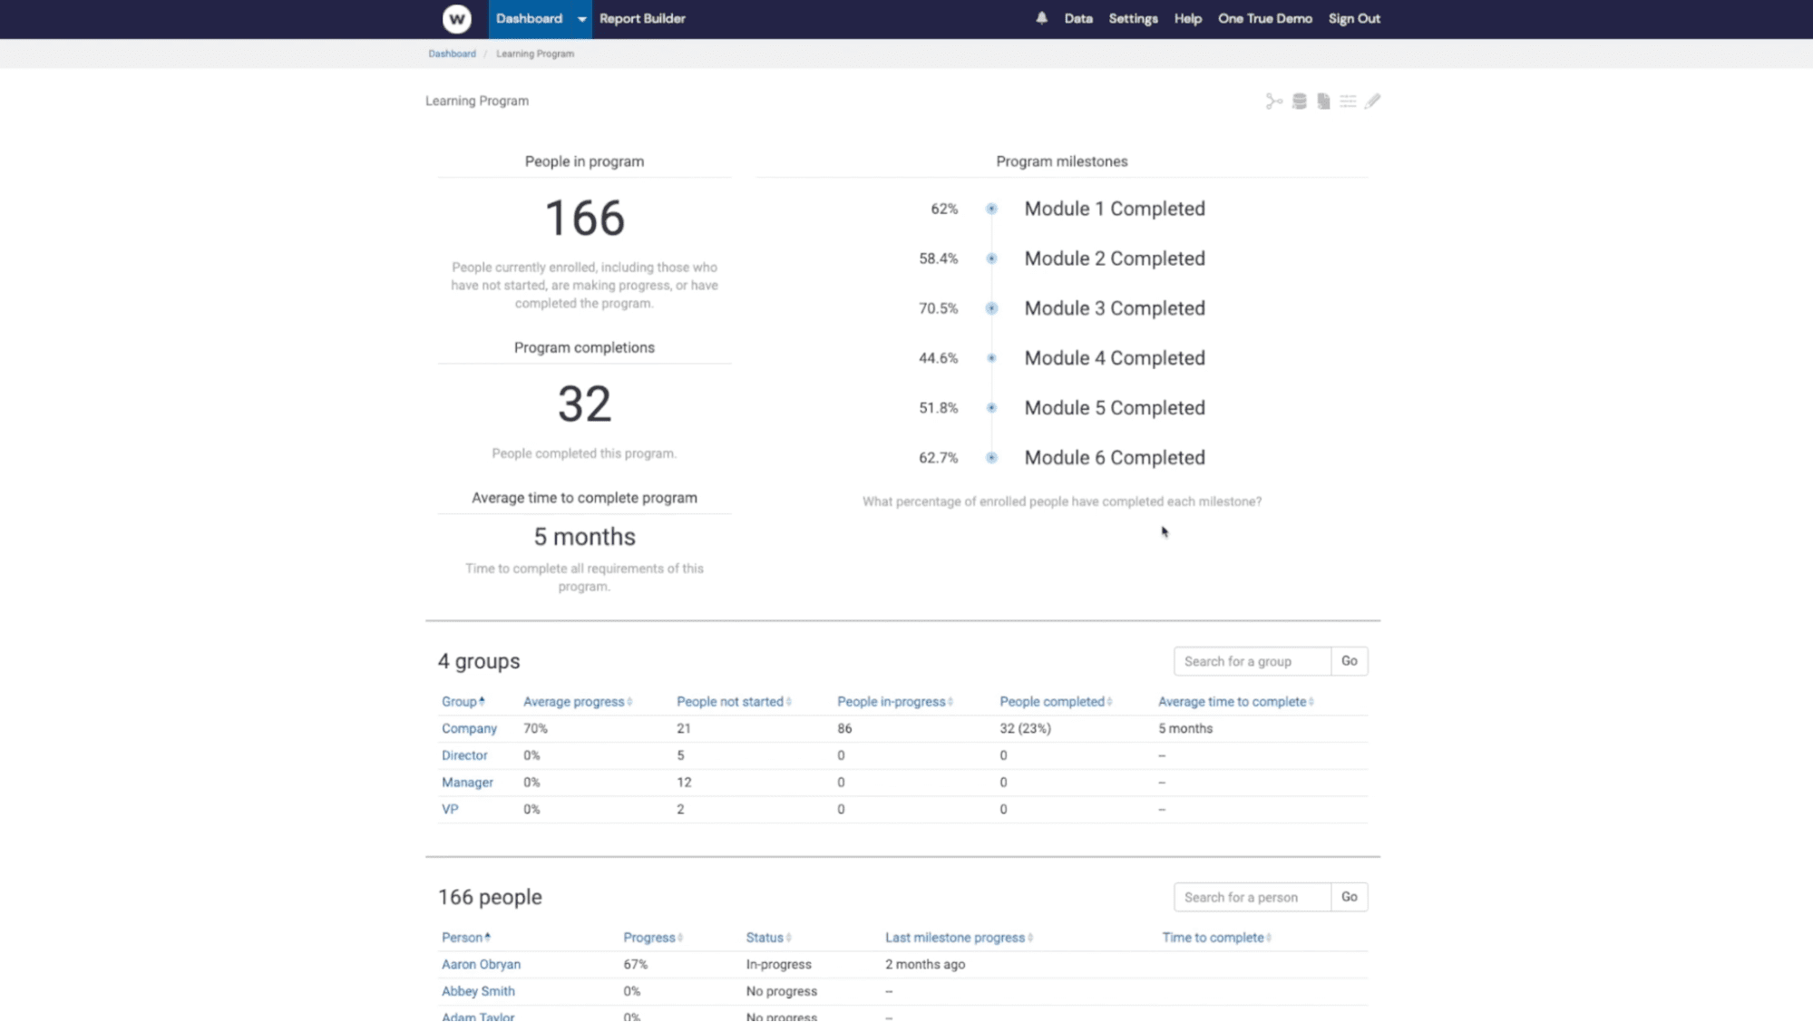Viewport: 1813px width, 1022px height.
Task: Click the Module 4 Completed milestone dot
Action: [x=991, y=358]
